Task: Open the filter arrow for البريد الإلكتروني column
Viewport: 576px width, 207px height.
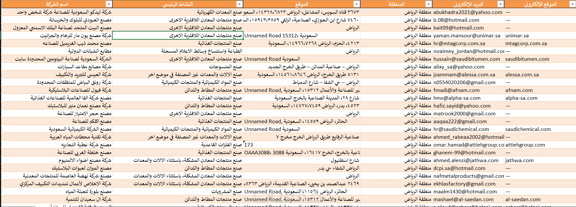Action: point(501,4)
